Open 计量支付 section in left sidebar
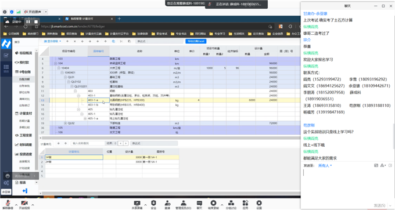This screenshot has width=395, height=210. click(24, 114)
